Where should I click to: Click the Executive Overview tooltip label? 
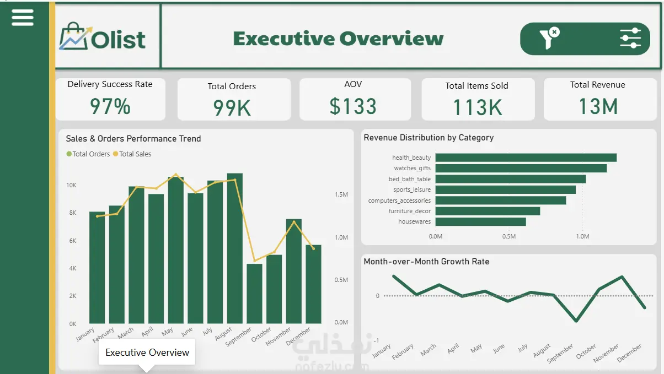pyautogui.click(x=147, y=353)
